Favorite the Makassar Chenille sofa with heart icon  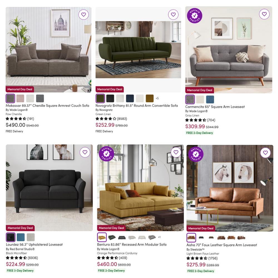point(83,14)
